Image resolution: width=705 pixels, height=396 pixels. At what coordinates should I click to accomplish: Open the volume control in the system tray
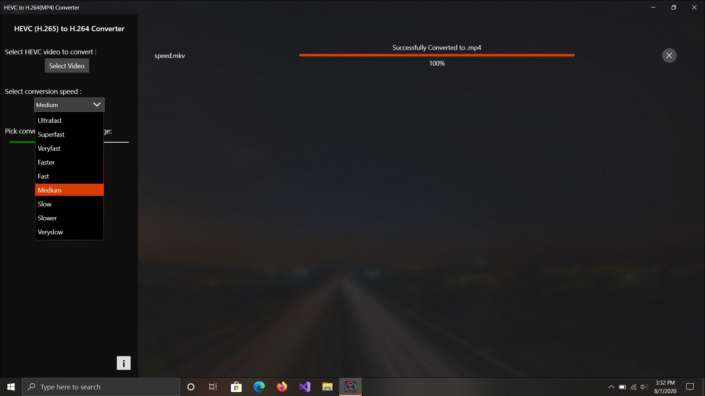pos(645,386)
